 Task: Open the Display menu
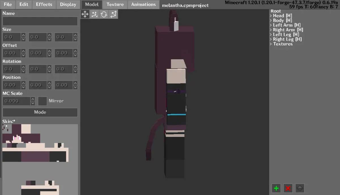(68, 5)
